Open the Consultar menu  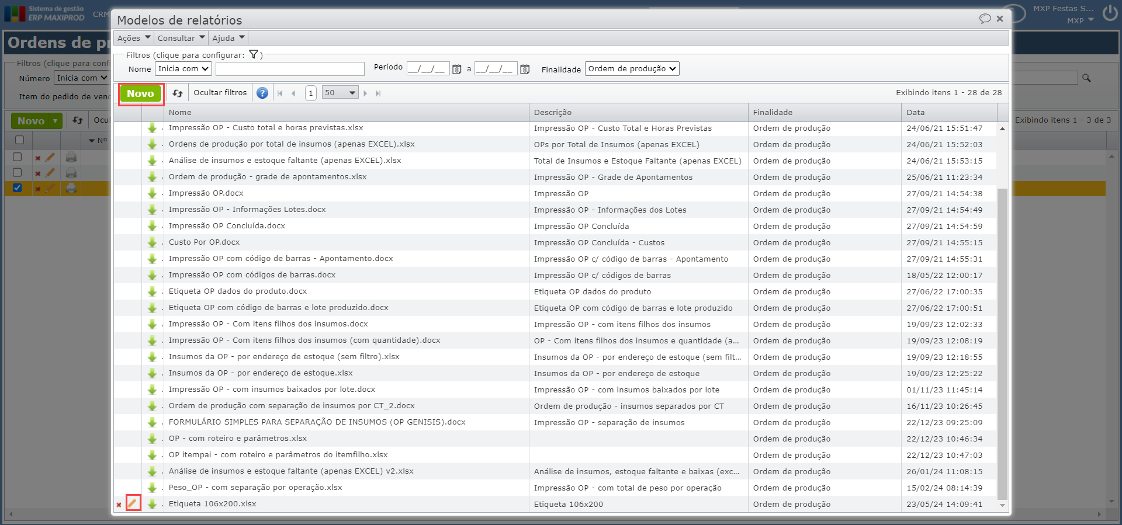tap(181, 38)
